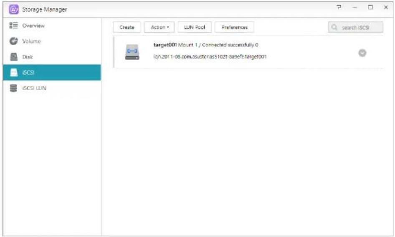Viewport: 395px width, 237px height.
Task: Open the Action dropdown menu
Action: 159,27
